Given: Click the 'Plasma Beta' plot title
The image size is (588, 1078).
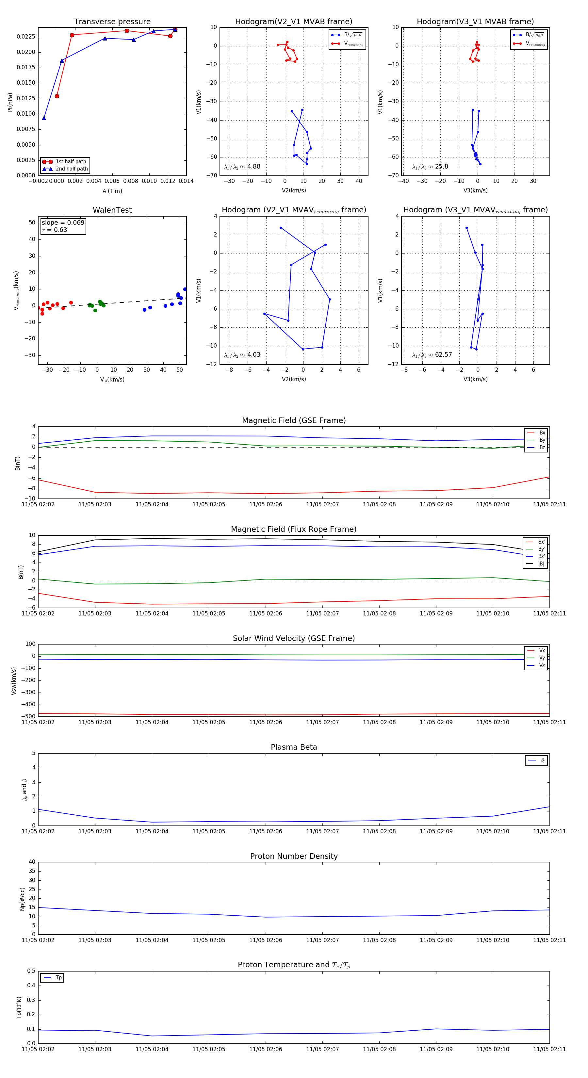Looking at the screenshot, I should 294,747.
